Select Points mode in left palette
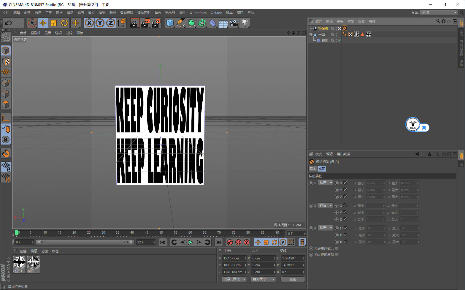This screenshot has width=465, height=290. pos(6,83)
